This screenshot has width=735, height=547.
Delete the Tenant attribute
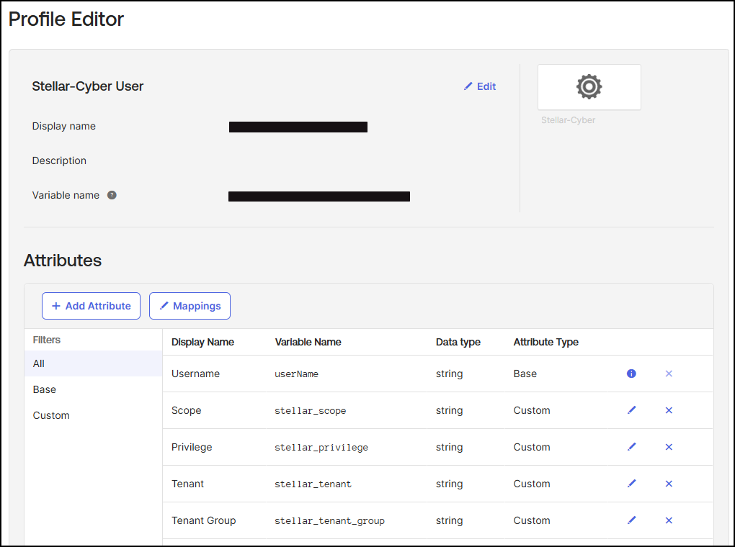669,484
